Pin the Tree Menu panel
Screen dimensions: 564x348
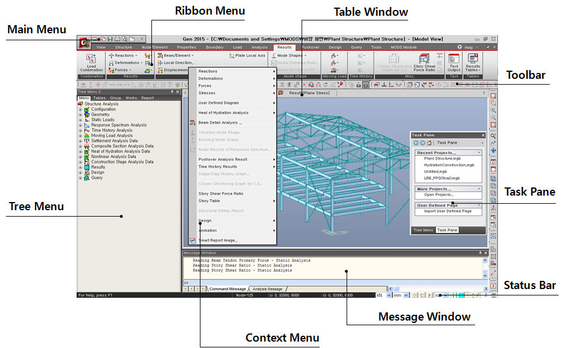pyautogui.click(x=172, y=92)
